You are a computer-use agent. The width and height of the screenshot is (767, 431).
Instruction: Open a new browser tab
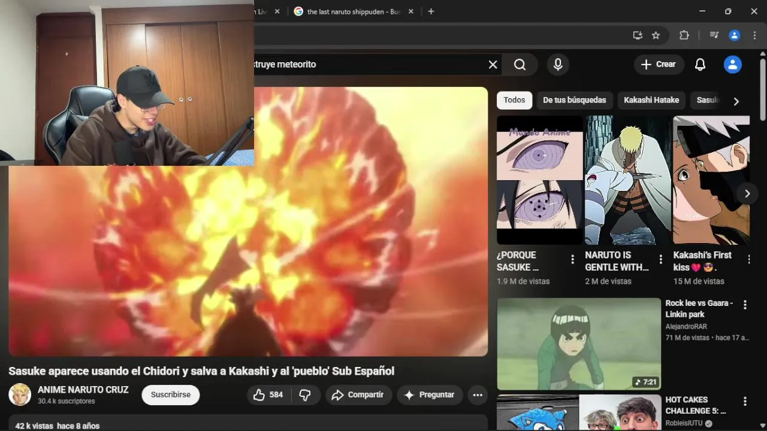click(431, 11)
